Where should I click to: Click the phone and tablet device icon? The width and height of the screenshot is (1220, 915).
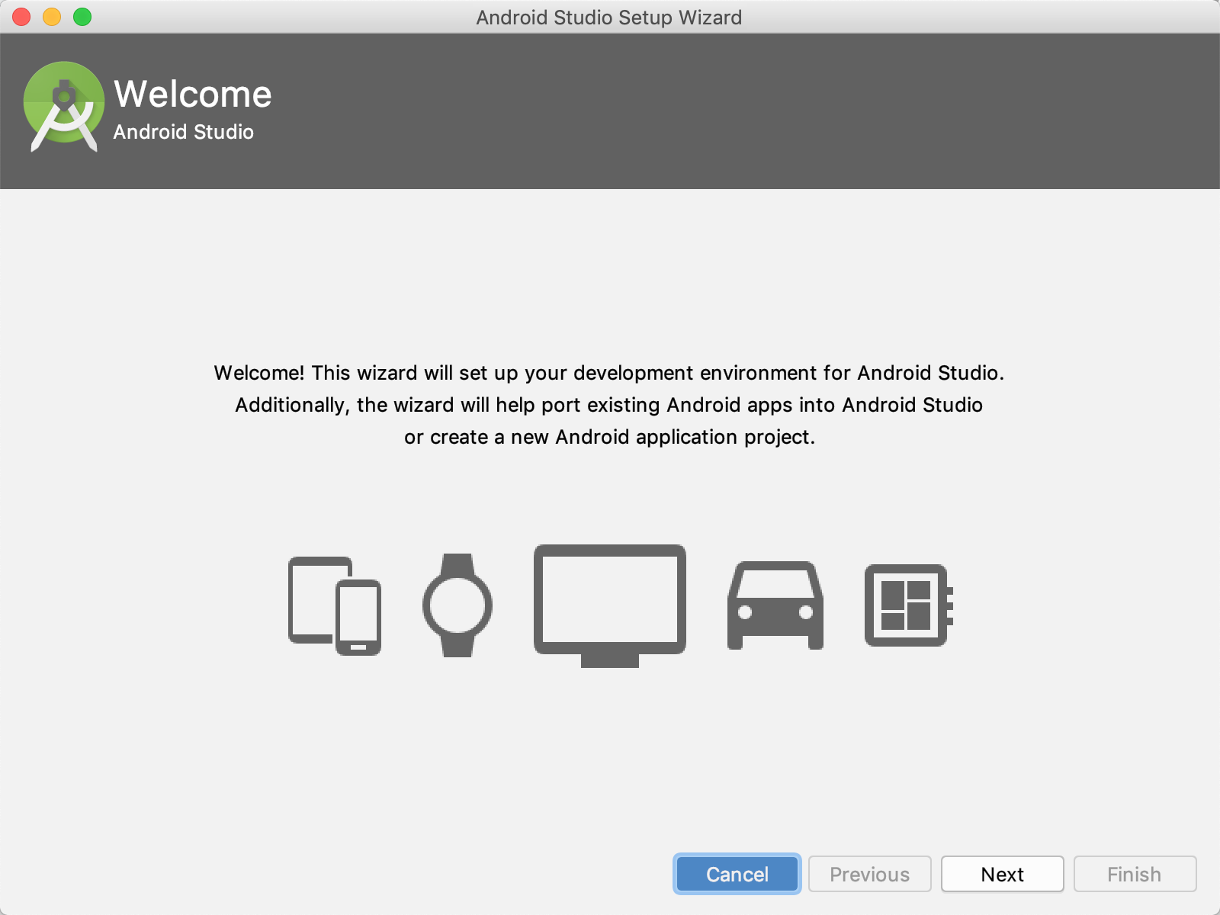click(335, 606)
